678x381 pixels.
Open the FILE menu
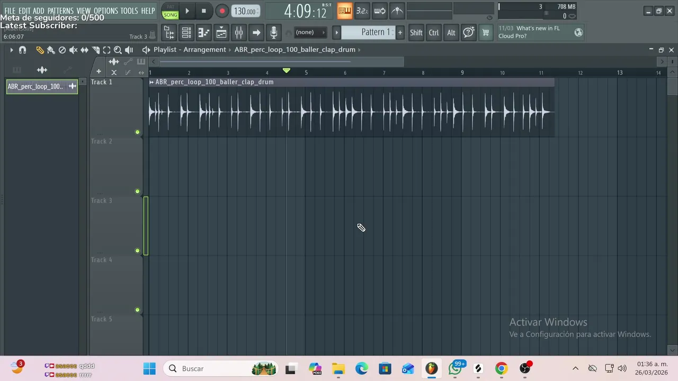pyautogui.click(x=10, y=11)
